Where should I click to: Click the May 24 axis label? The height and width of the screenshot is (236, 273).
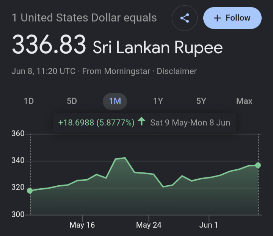(x=149, y=225)
